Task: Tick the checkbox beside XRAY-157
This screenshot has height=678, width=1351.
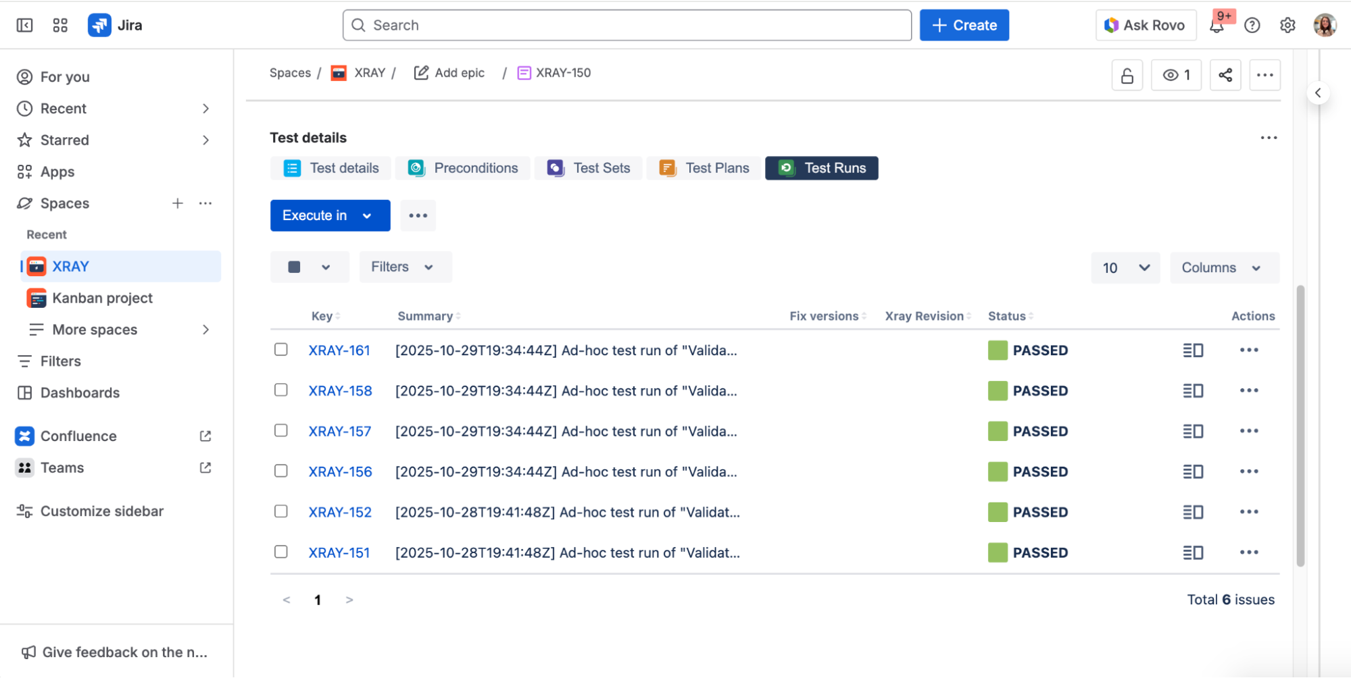Action: [x=281, y=431]
